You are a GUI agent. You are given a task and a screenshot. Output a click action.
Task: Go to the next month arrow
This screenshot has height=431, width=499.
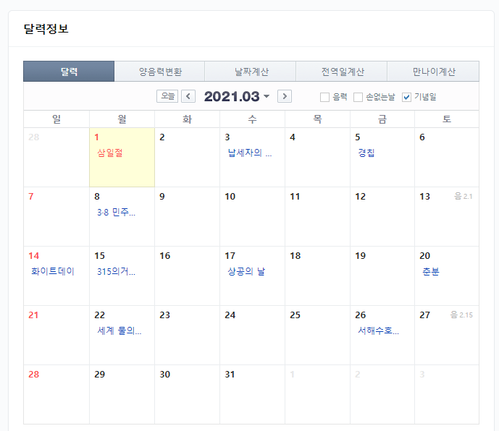(285, 96)
